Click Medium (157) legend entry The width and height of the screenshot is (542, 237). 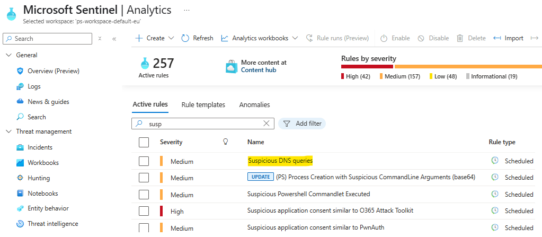pyautogui.click(x=400, y=76)
